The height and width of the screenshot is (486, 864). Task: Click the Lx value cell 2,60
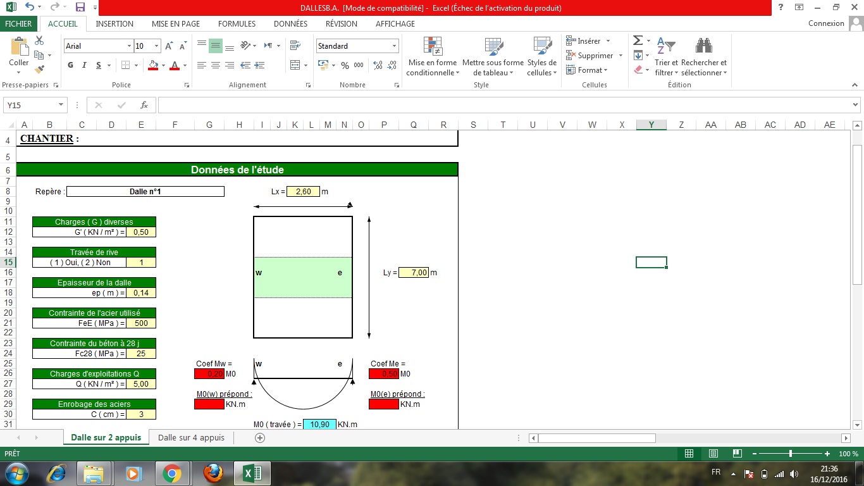click(303, 192)
